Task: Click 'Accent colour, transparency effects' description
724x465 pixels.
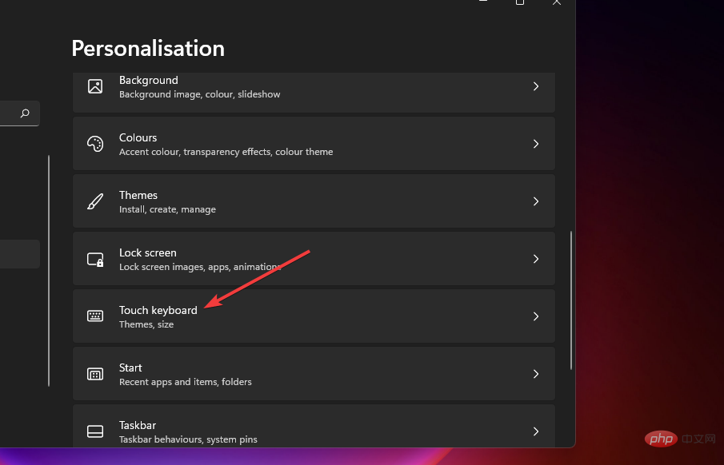Action: pos(226,152)
